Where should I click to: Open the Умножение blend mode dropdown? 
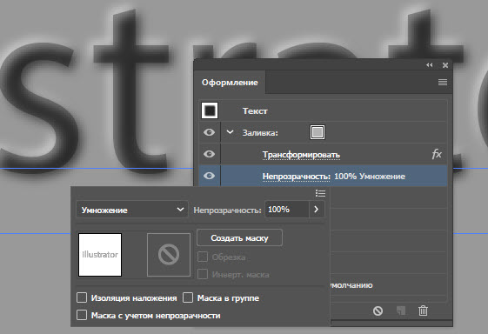point(132,210)
